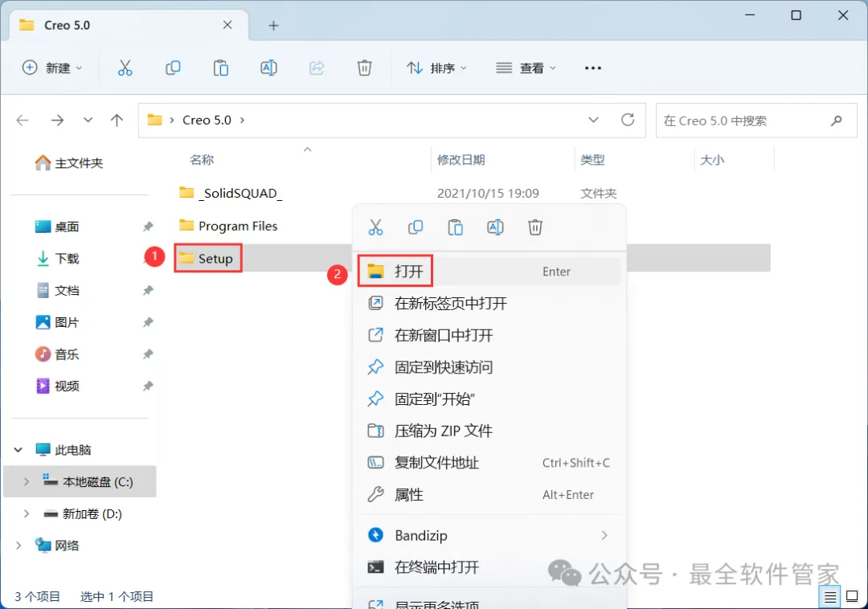Choose 打开 in the context menu
The height and width of the screenshot is (609, 868).
tap(489, 271)
